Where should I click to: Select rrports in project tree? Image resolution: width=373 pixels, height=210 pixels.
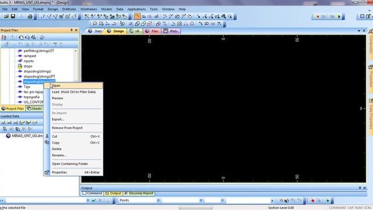point(29,61)
